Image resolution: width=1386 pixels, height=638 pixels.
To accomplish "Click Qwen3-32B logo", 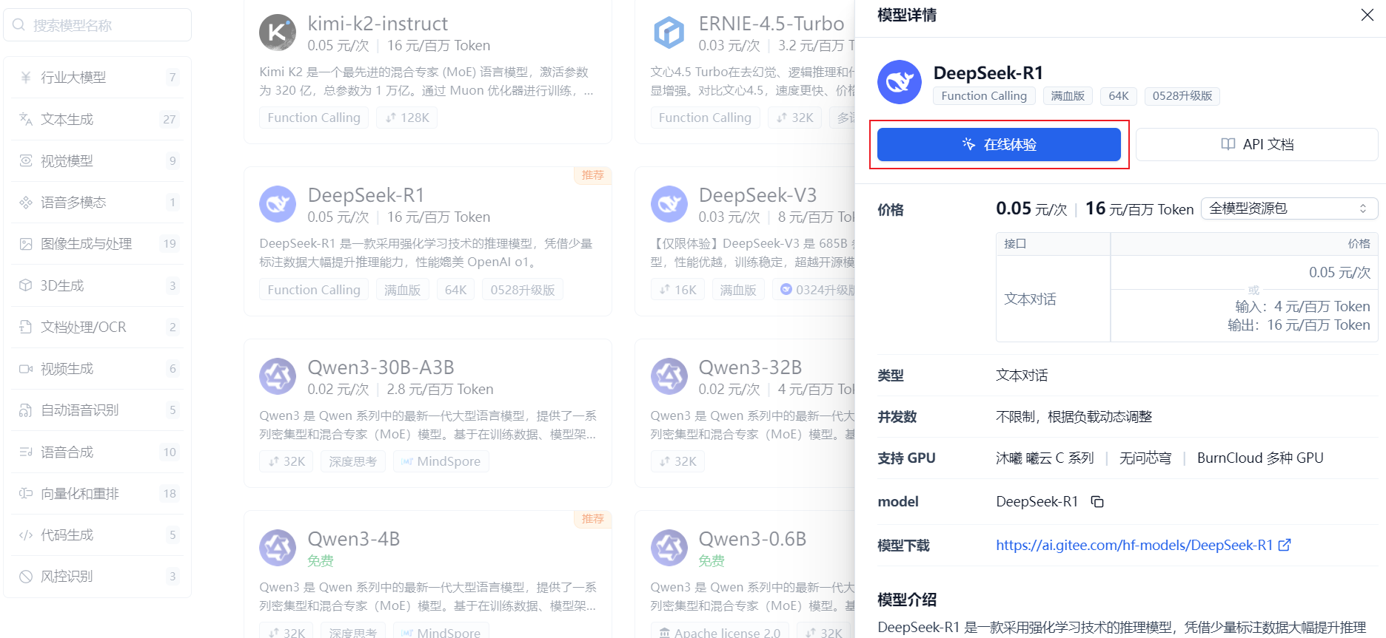I will pyautogui.click(x=669, y=376).
